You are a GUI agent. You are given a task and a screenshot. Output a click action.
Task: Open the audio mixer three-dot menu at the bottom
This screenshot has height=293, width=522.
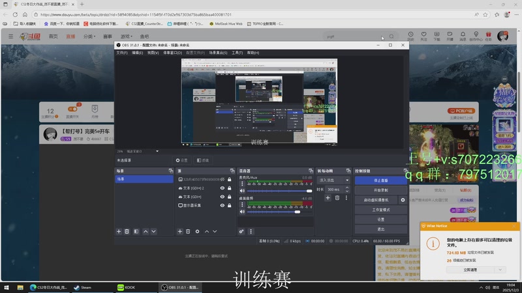(251, 232)
